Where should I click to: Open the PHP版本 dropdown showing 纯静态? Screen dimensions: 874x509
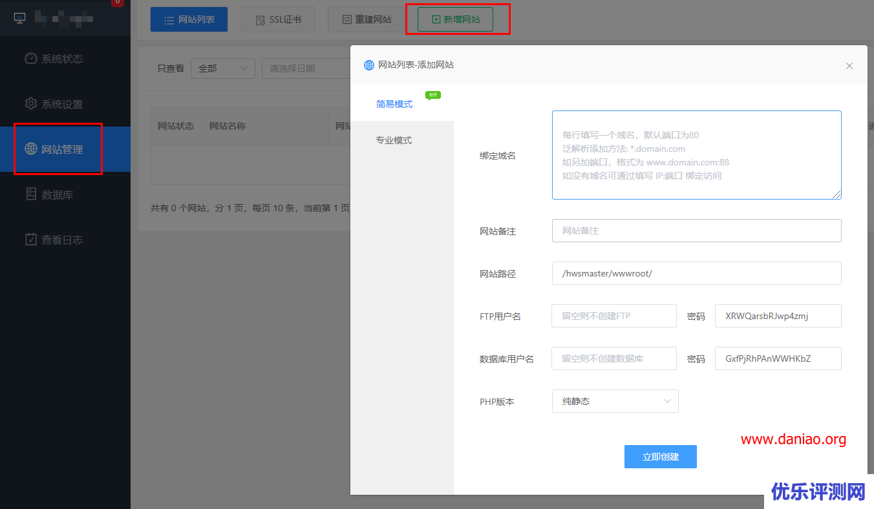(x=614, y=401)
